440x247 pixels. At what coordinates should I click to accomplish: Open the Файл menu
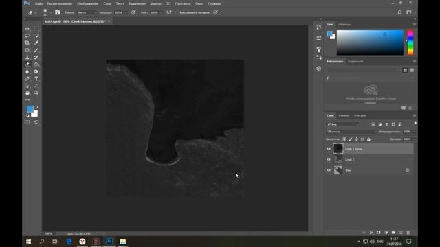[38, 4]
